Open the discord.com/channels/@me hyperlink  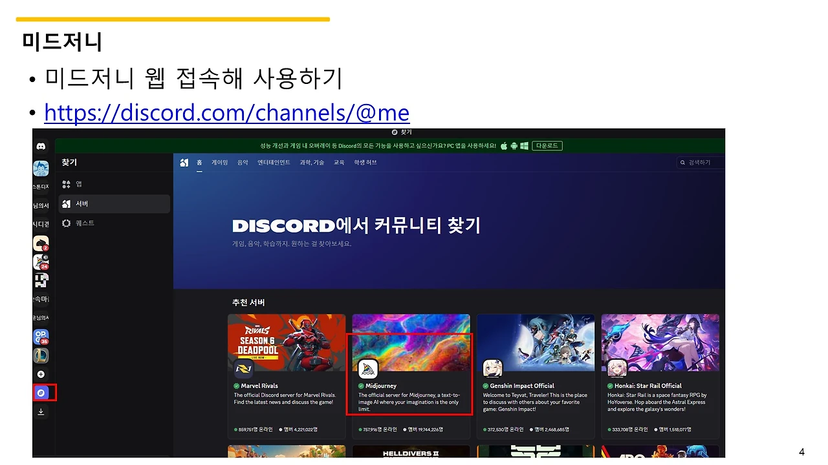coord(226,112)
